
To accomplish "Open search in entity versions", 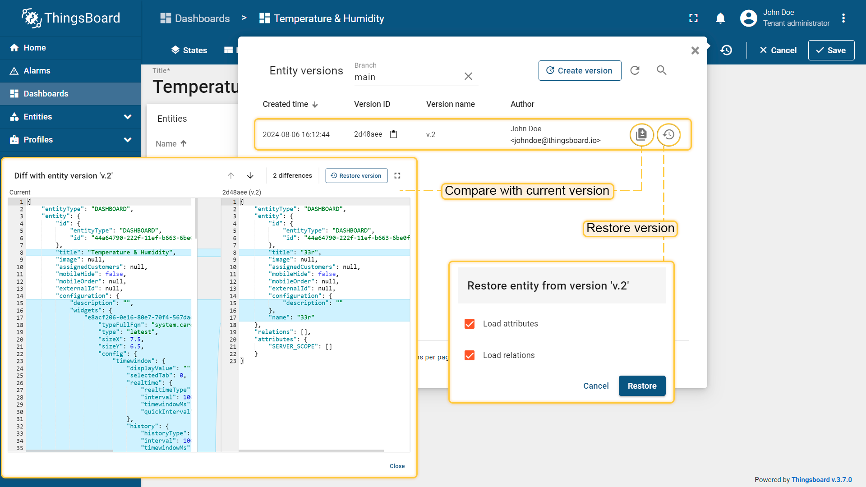I will pyautogui.click(x=661, y=70).
